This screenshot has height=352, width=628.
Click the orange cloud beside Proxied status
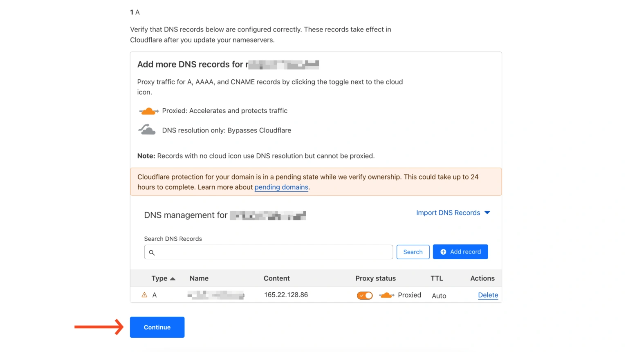click(386, 295)
